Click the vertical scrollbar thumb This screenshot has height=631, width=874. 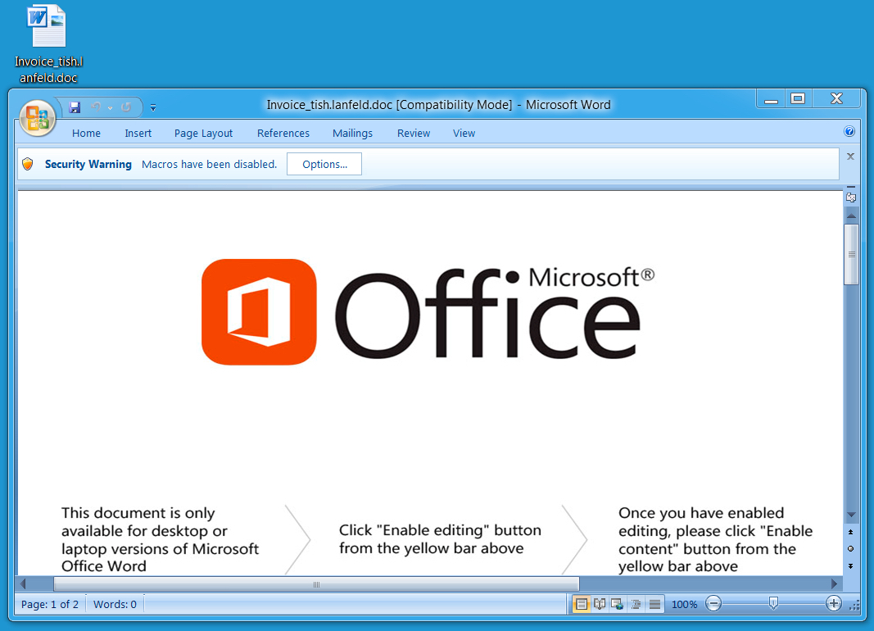(x=851, y=255)
